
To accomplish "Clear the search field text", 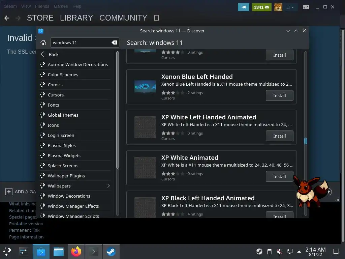I will point(114,42).
